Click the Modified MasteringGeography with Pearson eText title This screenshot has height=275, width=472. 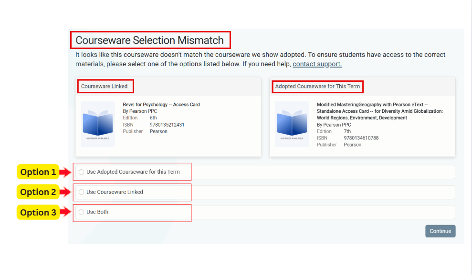(379, 111)
